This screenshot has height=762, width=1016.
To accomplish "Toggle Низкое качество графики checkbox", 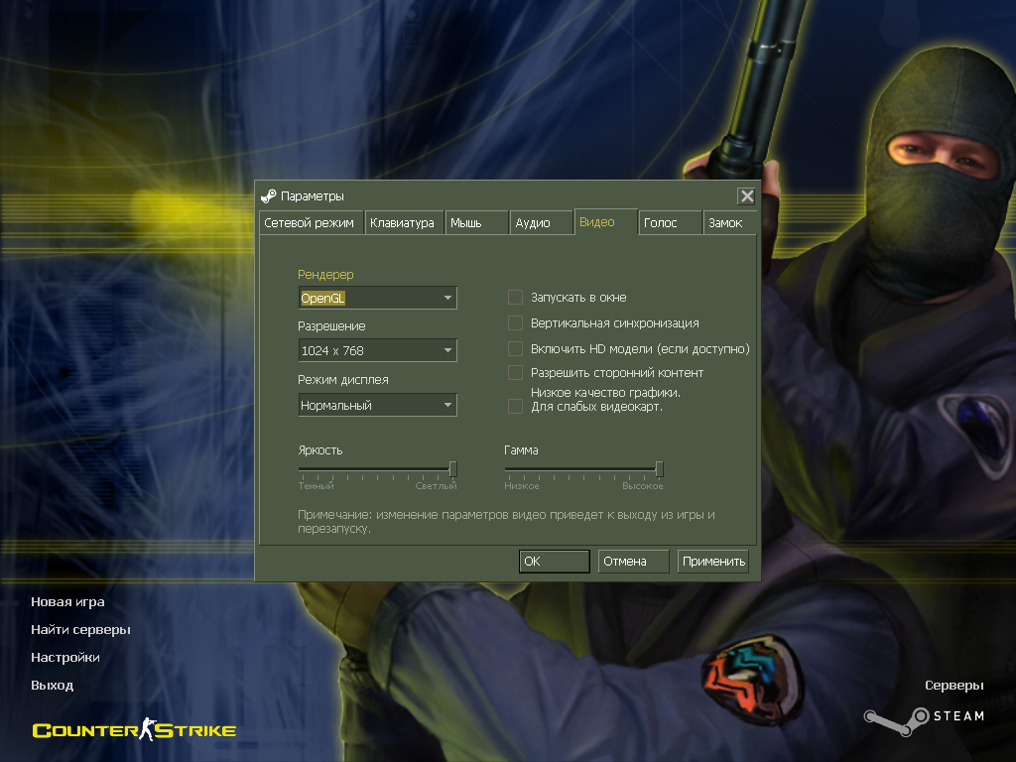I will (515, 406).
